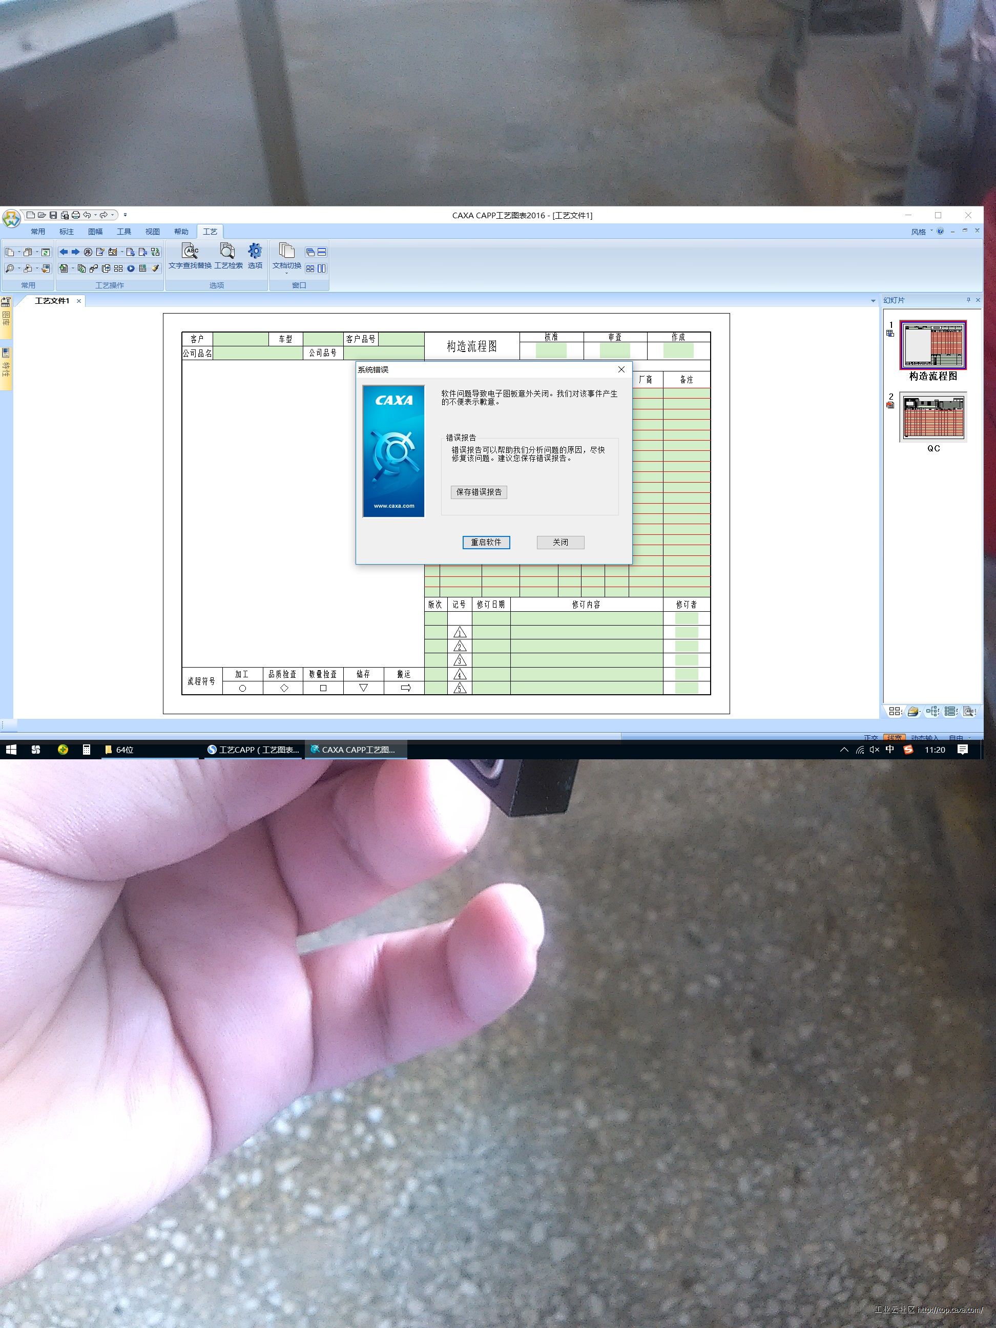Click the blue left arrow previous-page icon
Image resolution: width=996 pixels, height=1328 pixels.
(63, 252)
